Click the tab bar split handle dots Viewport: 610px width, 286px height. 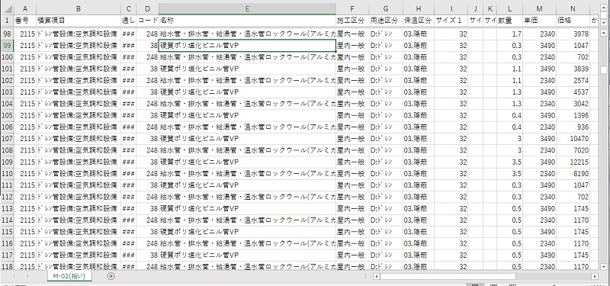point(366,276)
